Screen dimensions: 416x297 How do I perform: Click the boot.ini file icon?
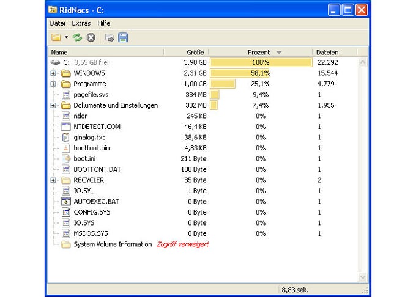[x=66, y=159]
